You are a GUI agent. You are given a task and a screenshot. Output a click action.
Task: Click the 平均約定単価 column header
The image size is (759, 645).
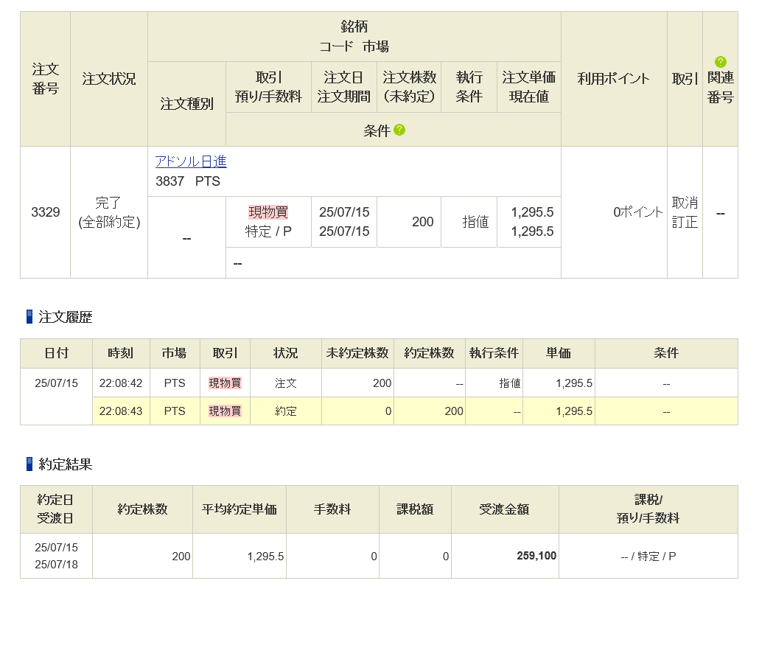239,509
